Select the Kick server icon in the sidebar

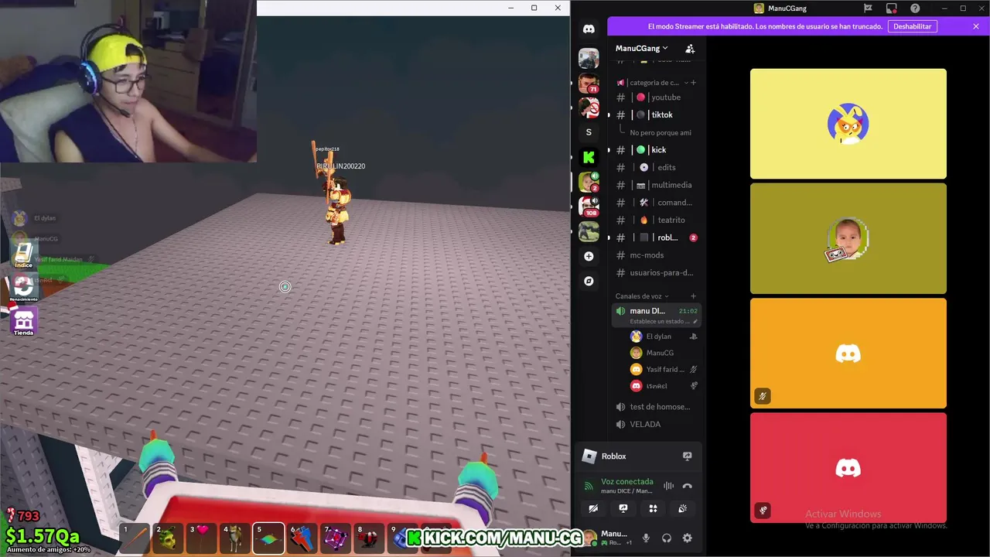pyautogui.click(x=589, y=157)
